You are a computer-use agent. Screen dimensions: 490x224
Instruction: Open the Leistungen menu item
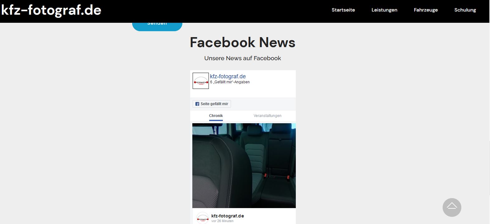tap(384, 10)
